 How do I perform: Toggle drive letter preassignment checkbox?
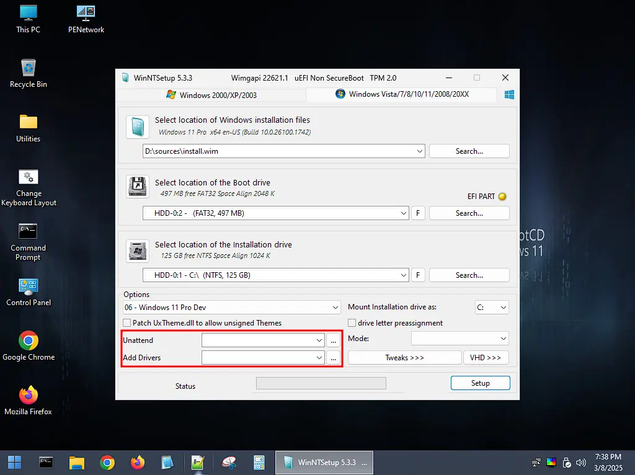(352, 323)
